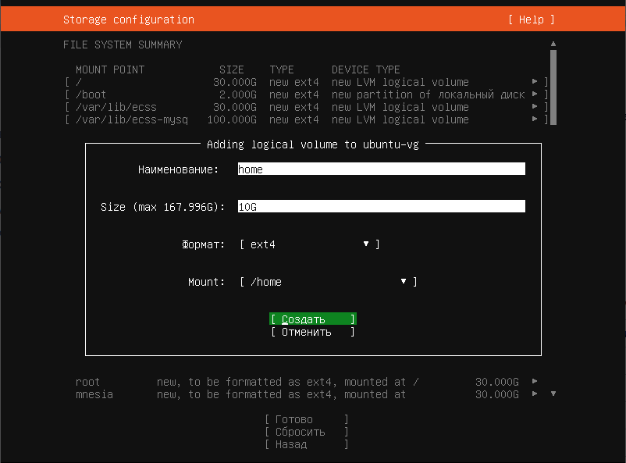Click the Отменить button

[313, 332]
